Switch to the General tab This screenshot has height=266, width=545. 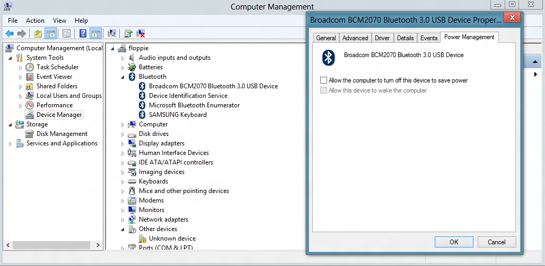pyautogui.click(x=326, y=38)
